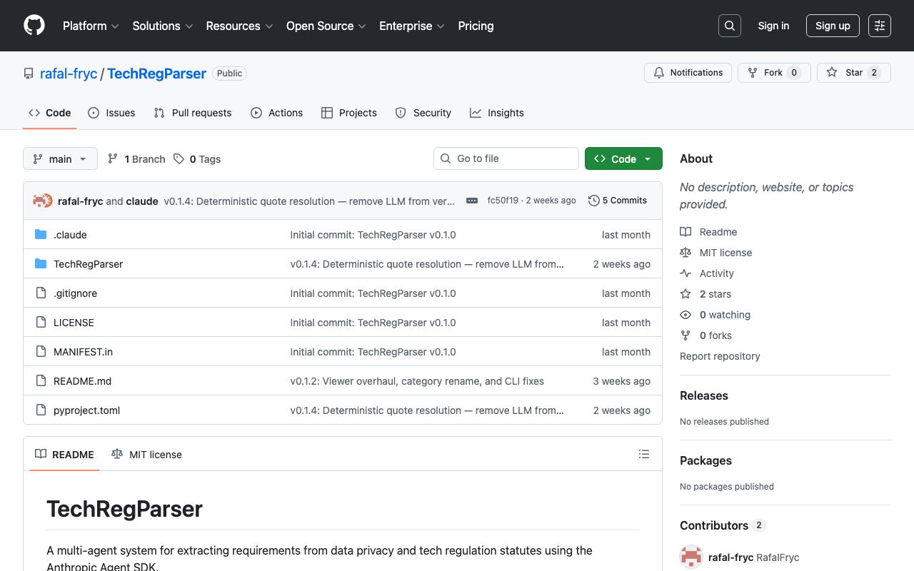This screenshot has width=914, height=571.
Task: Expand the Platform menu
Action: 91,26
